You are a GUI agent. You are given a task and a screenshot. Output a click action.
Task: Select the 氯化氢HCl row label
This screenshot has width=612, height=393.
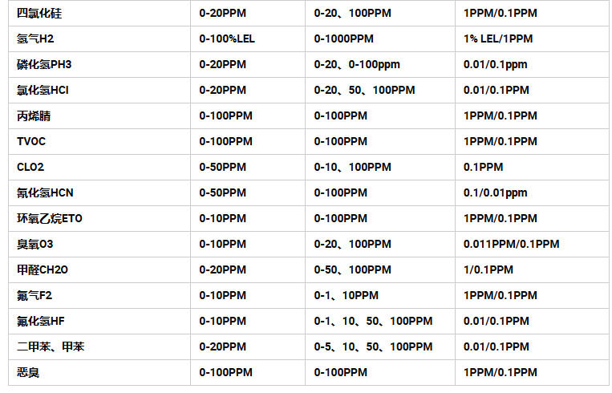pos(43,90)
